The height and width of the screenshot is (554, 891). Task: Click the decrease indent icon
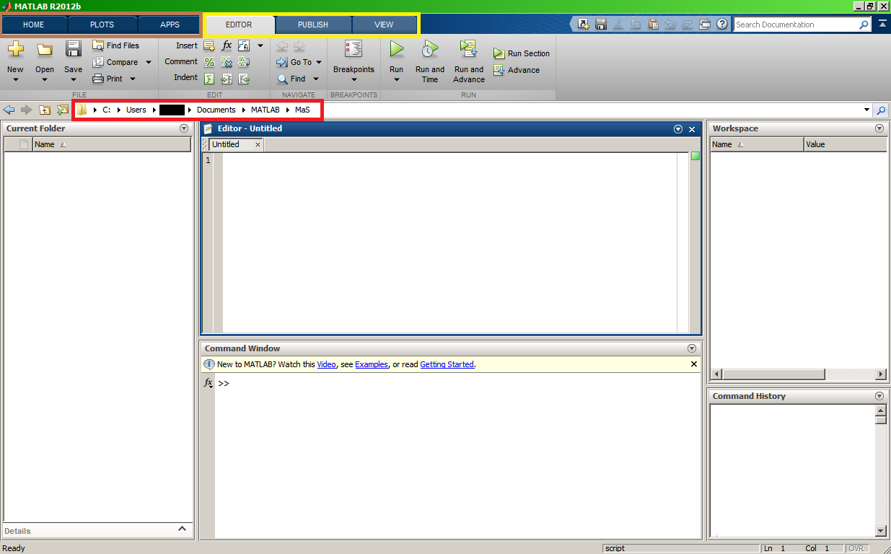click(x=244, y=79)
